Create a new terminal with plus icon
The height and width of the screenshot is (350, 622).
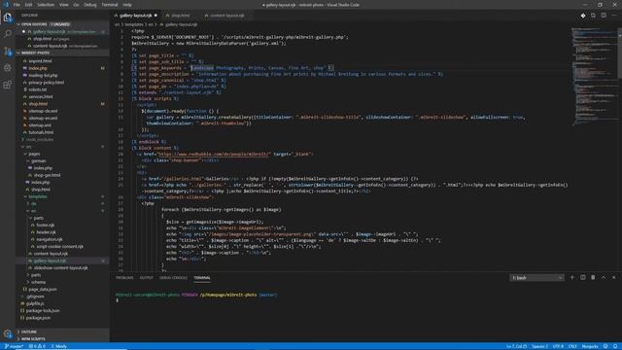pos(572,277)
